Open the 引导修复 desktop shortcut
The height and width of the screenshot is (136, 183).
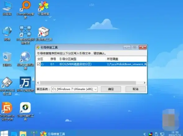[44, 8]
